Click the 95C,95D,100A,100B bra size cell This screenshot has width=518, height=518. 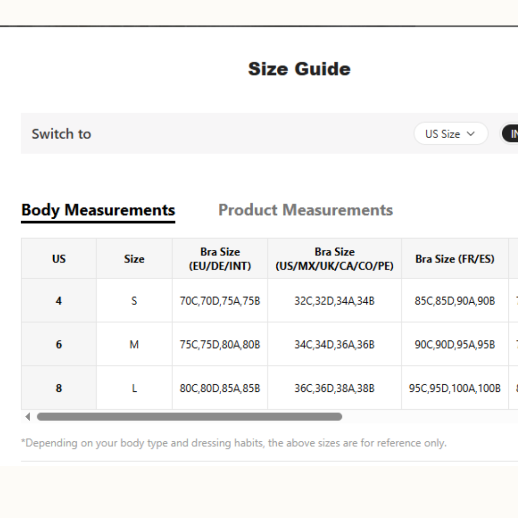coord(455,388)
